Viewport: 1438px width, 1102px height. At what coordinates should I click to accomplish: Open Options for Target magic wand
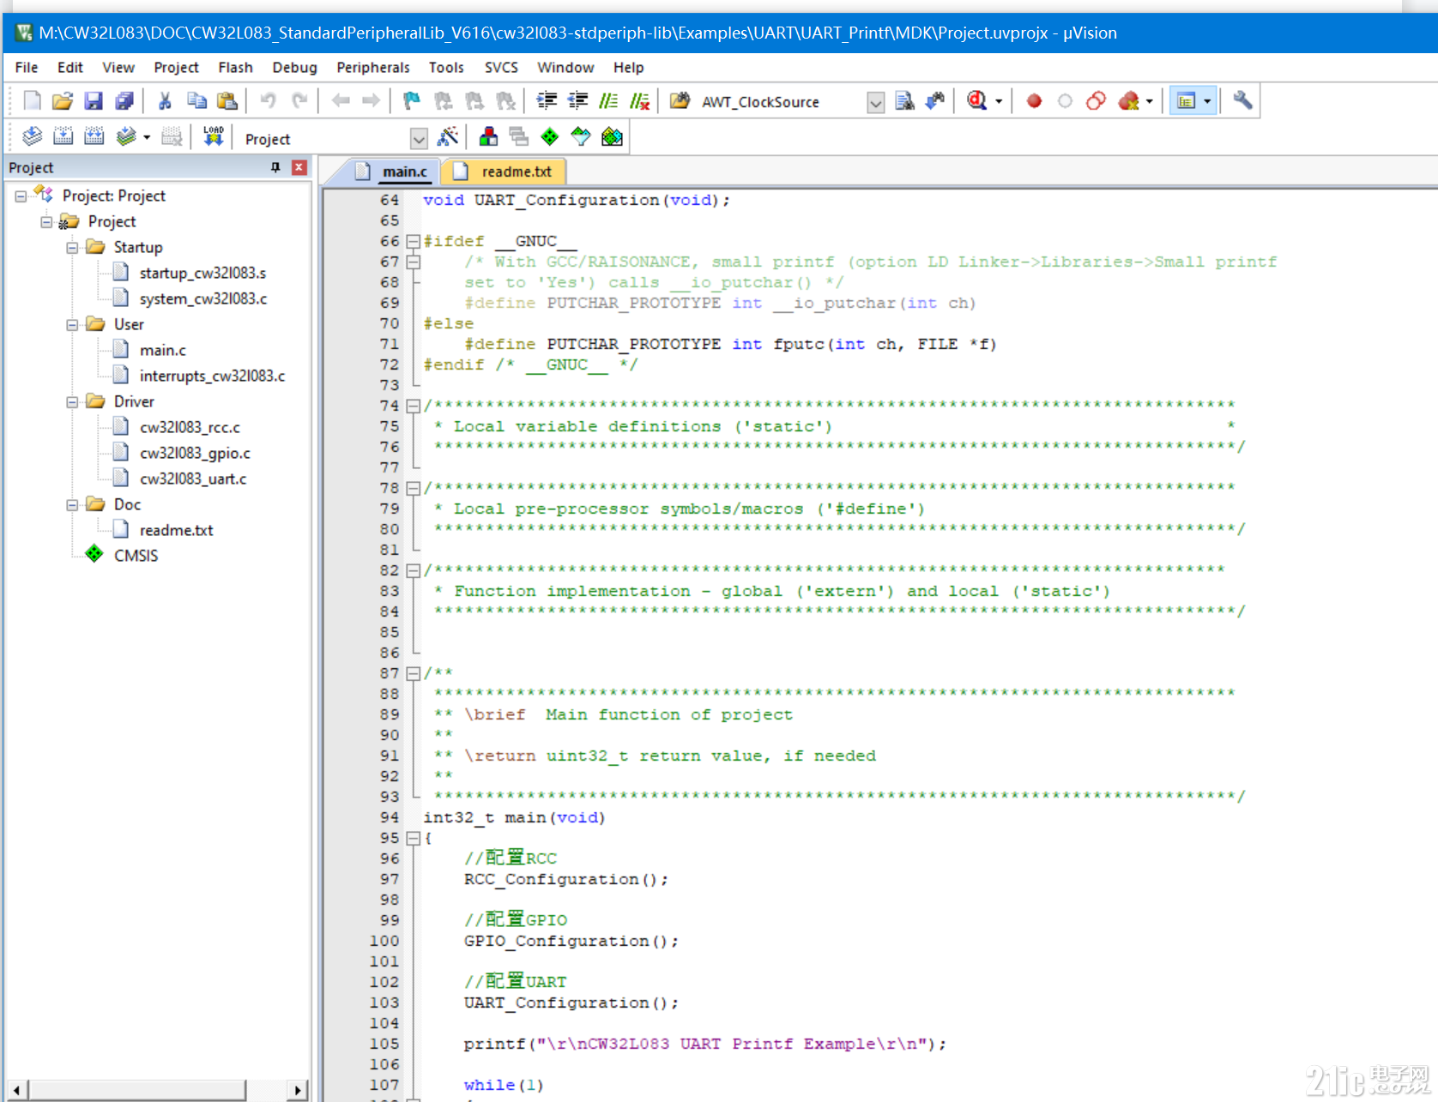coord(448,136)
